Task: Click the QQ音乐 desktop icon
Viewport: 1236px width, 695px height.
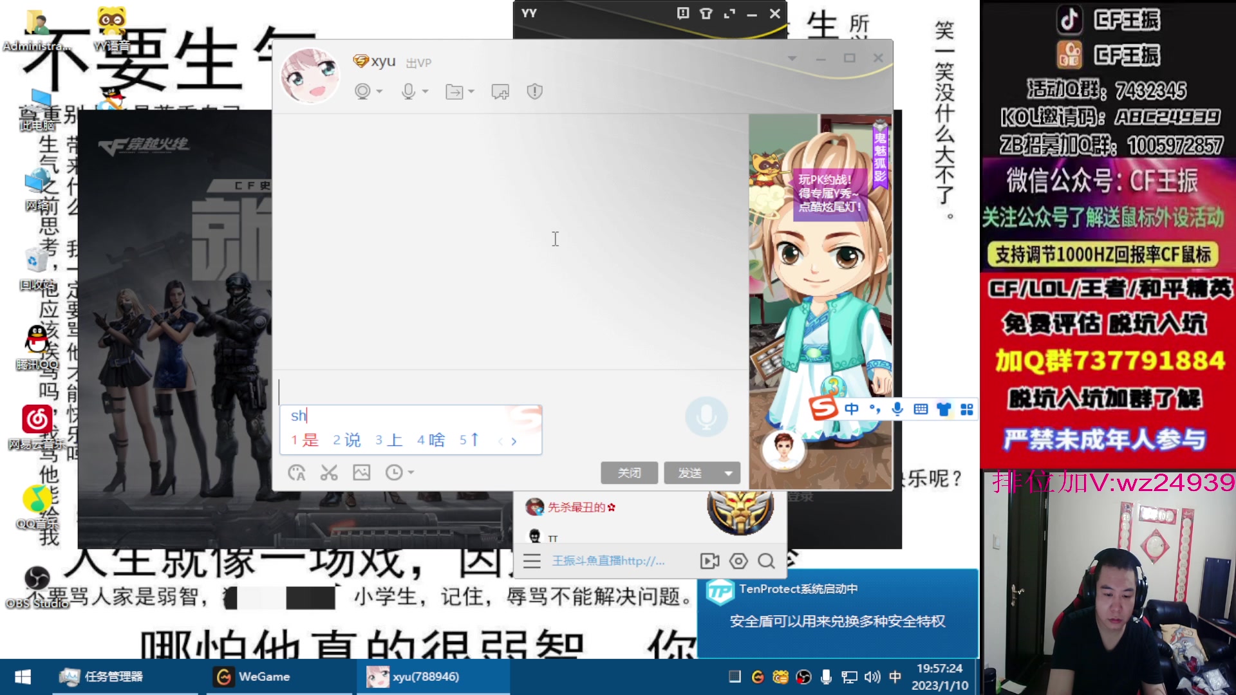Action: point(37,507)
